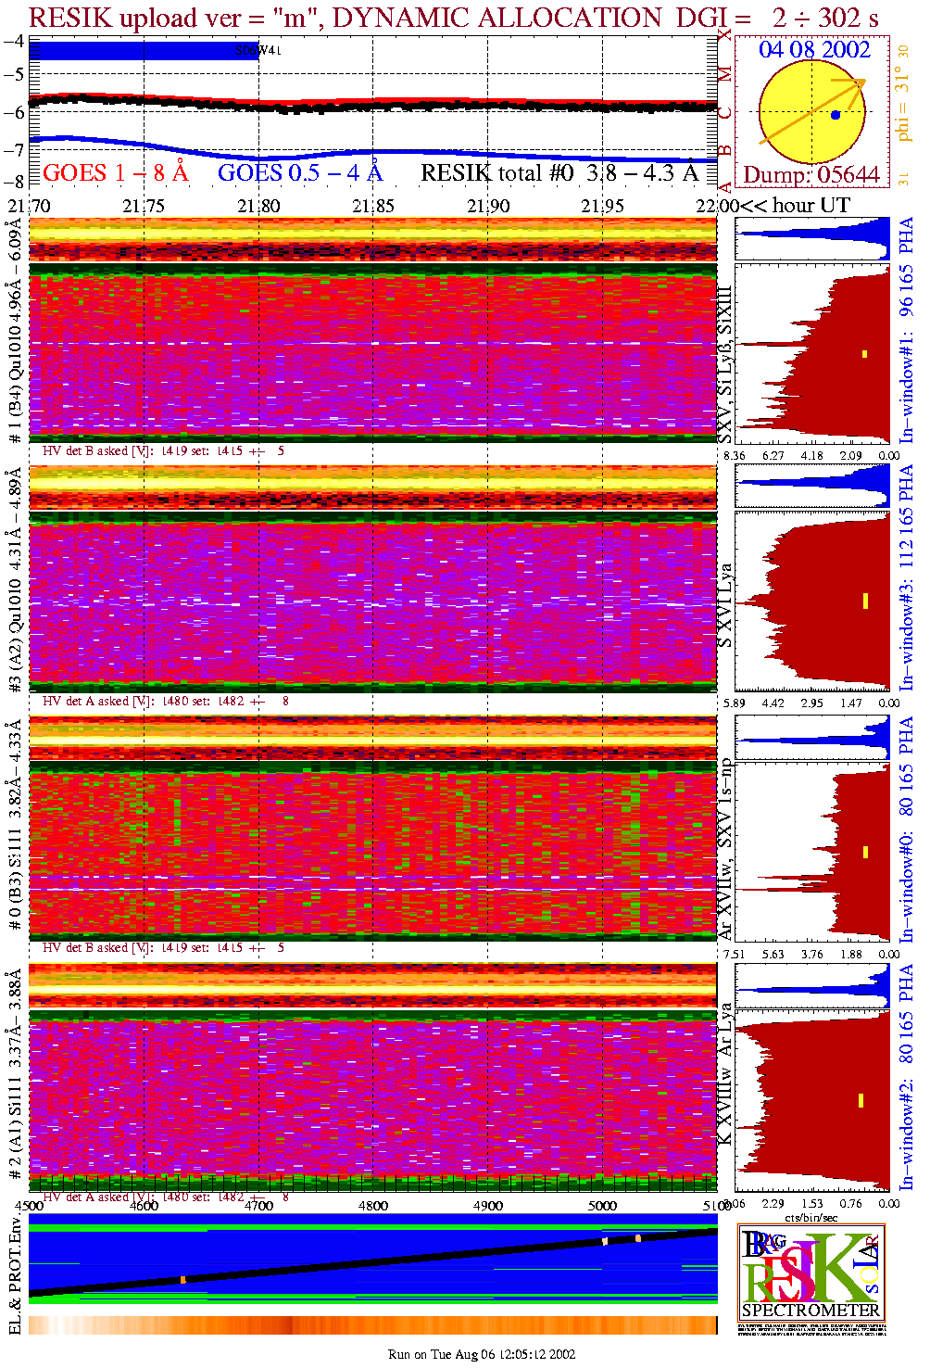Screen dimensions: 930x1368
Task: Click the blue PHA histogram of channel #0
Action: coord(812,737)
